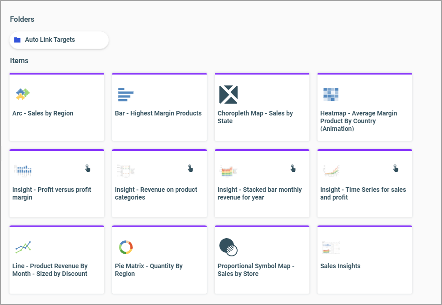The width and height of the screenshot is (442, 305).
Task: Click hand pointer icon on Revenue on product categories
Action: pos(190,169)
